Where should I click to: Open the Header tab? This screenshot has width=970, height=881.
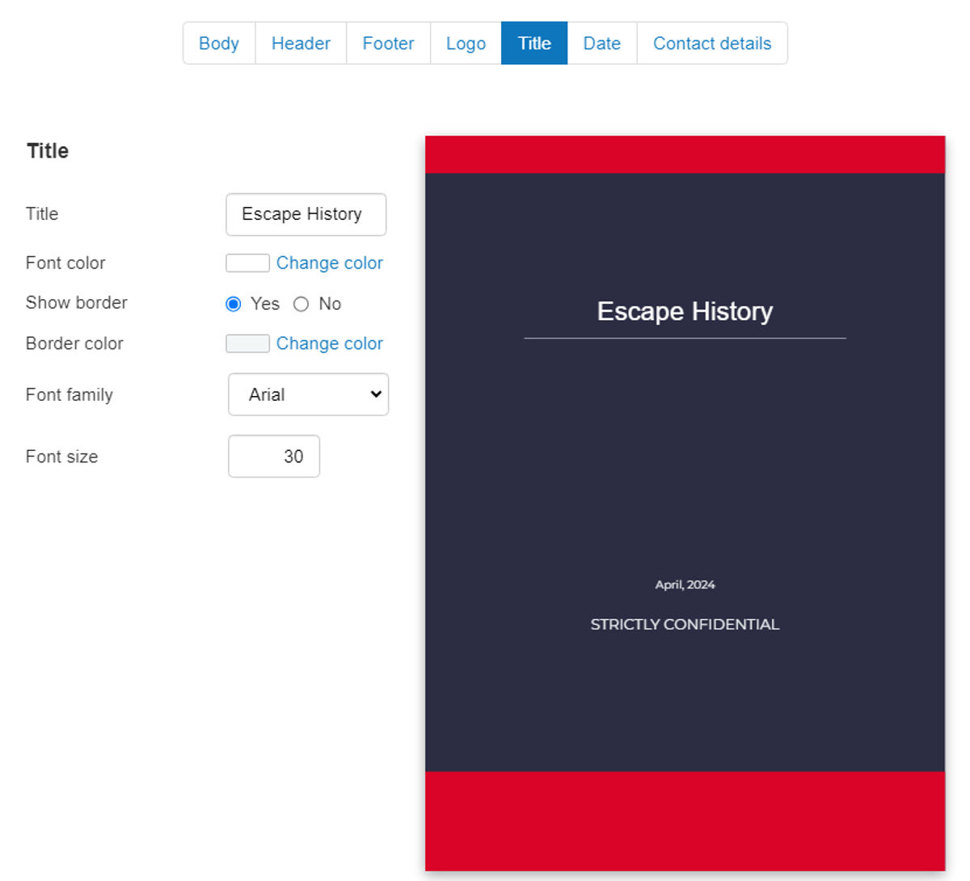click(x=301, y=44)
